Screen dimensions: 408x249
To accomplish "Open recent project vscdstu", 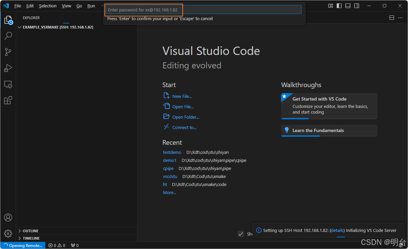I will pos(170,176).
